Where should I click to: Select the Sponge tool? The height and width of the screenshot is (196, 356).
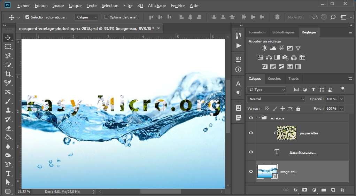(8, 155)
